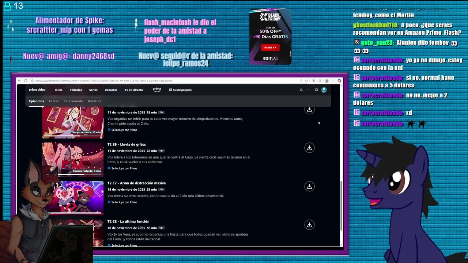
Task: Download episode T2 E7 Arma de distracción masiva
Action: [x=309, y=186]
